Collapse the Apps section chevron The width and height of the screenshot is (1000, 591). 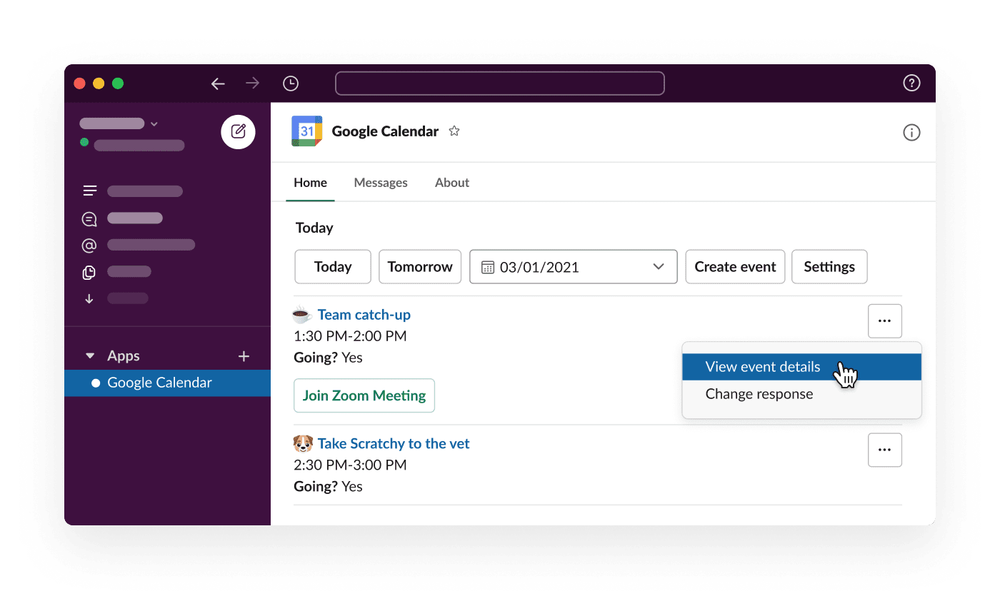tap(89, 355)
